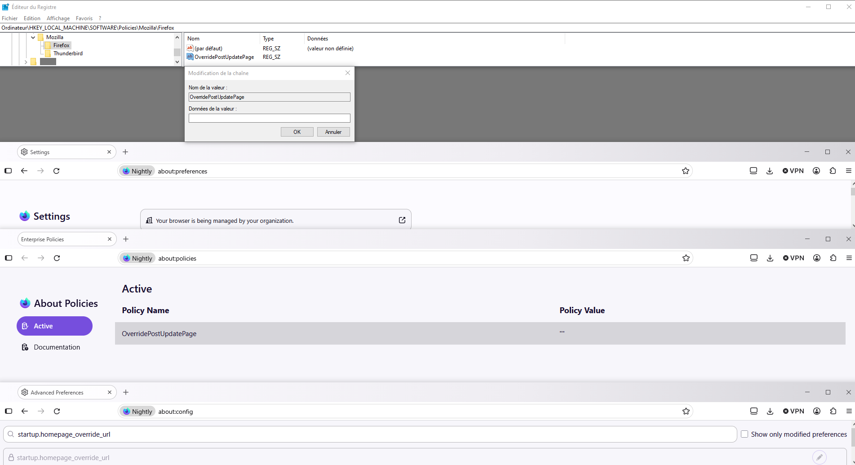
Task: Select OverridePostUpdatePage registry value
Action: click(224, 57)
